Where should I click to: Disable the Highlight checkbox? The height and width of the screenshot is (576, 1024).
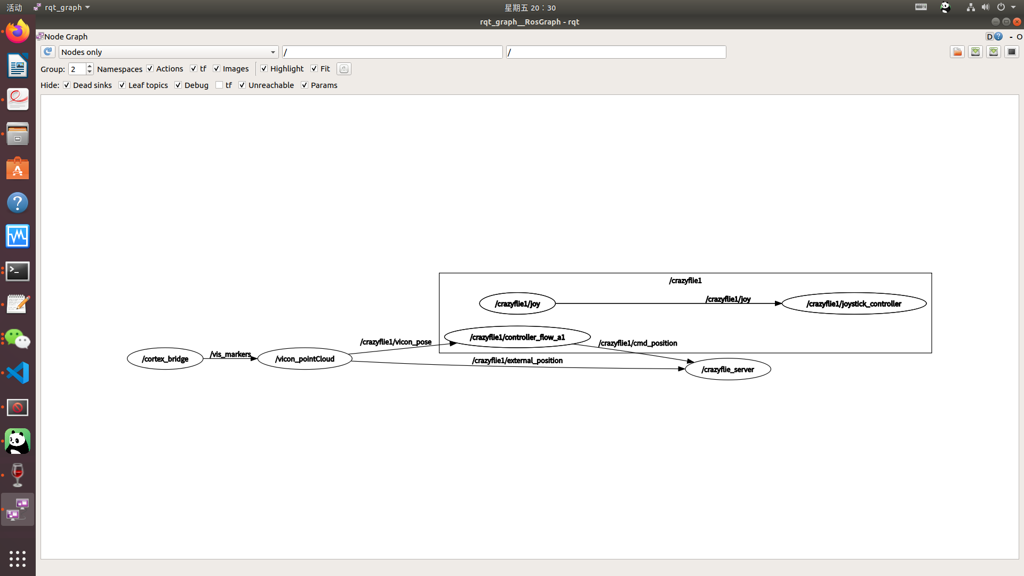coord(264,69)
